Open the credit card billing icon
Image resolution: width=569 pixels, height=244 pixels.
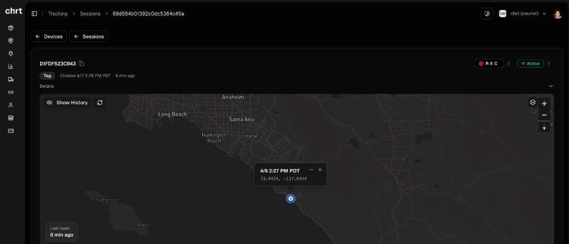coord(11,131)
